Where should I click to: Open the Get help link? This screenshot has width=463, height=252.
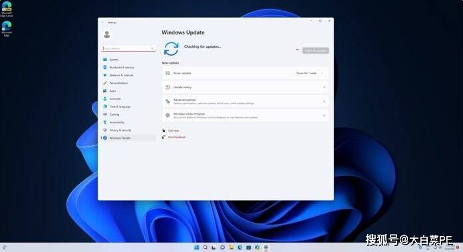[x=174, y=131]
